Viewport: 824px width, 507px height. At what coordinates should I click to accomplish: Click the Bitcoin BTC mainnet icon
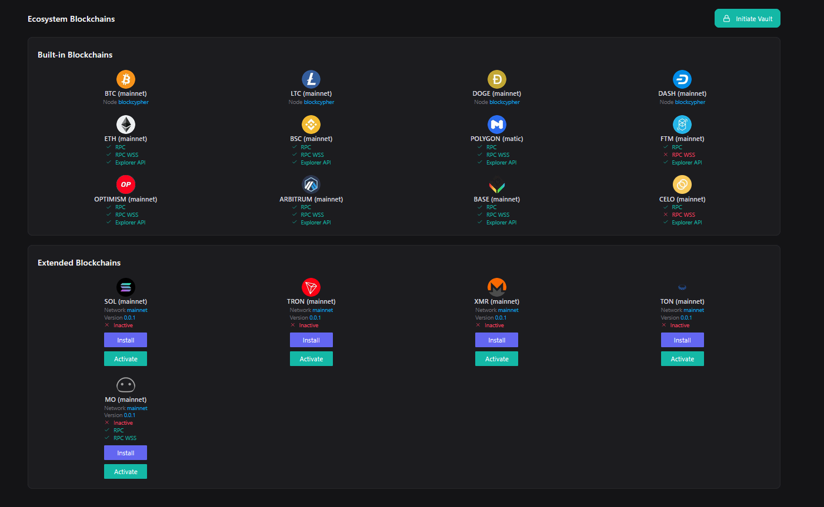click(x=126, y=79)
